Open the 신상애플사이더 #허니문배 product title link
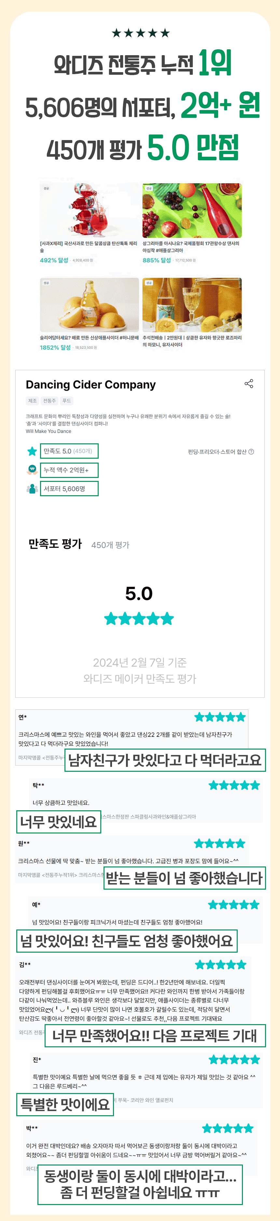 (x=89, y=338)
